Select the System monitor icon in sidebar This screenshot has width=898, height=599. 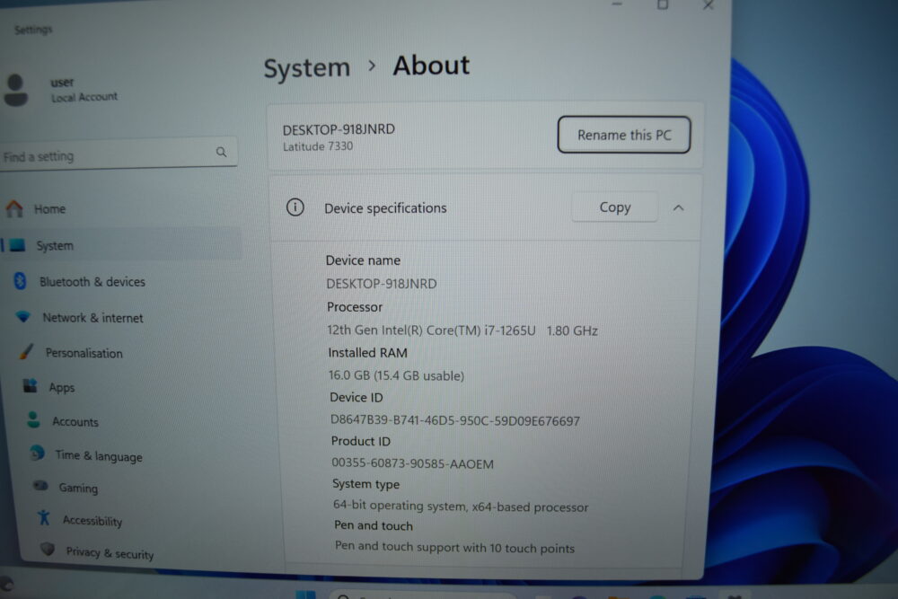point(18,245)
